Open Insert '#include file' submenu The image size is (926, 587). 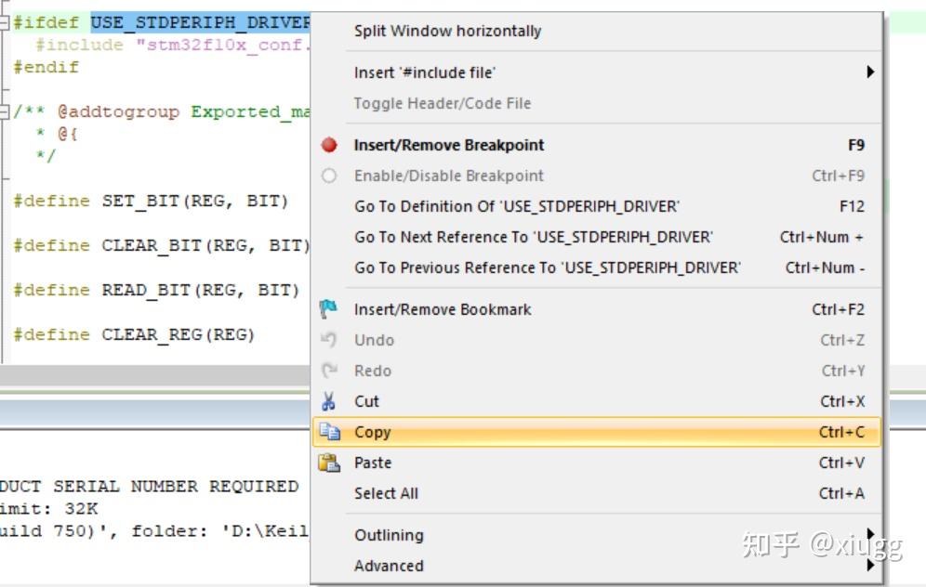[x=597, y=72]
